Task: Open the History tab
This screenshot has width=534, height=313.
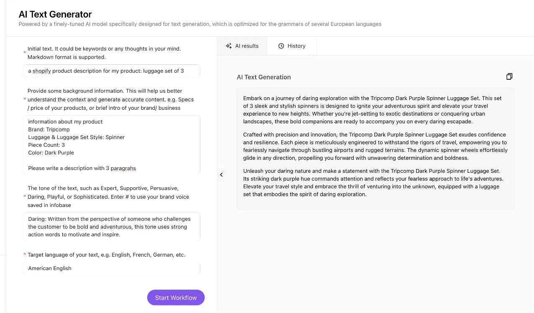Action: pos(292,46)
